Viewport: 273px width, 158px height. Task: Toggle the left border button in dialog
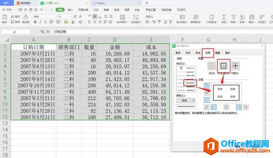point(214,107)
